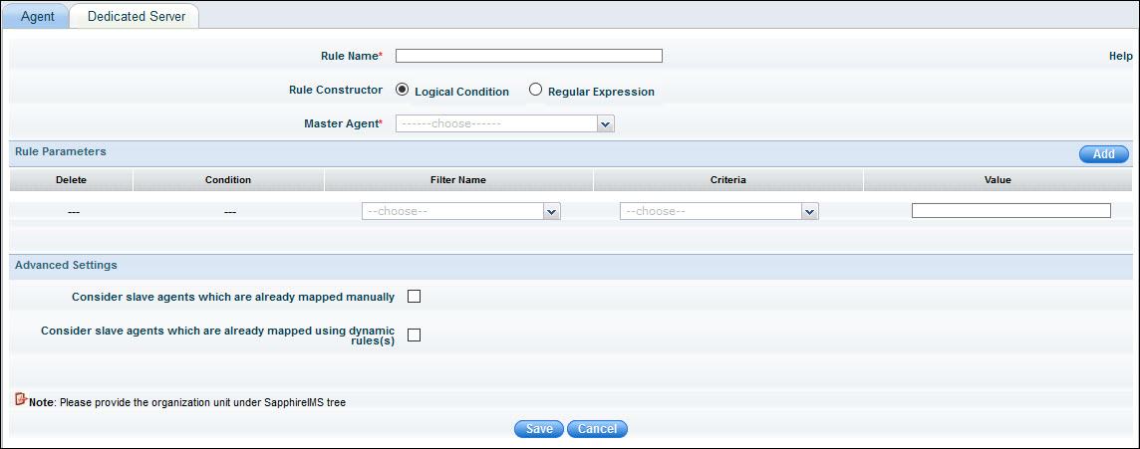Image resolution: width=1140 pixels, height=449 pixels.
Task: Save the rule with Save button
Action: click(x=539, y=429)
